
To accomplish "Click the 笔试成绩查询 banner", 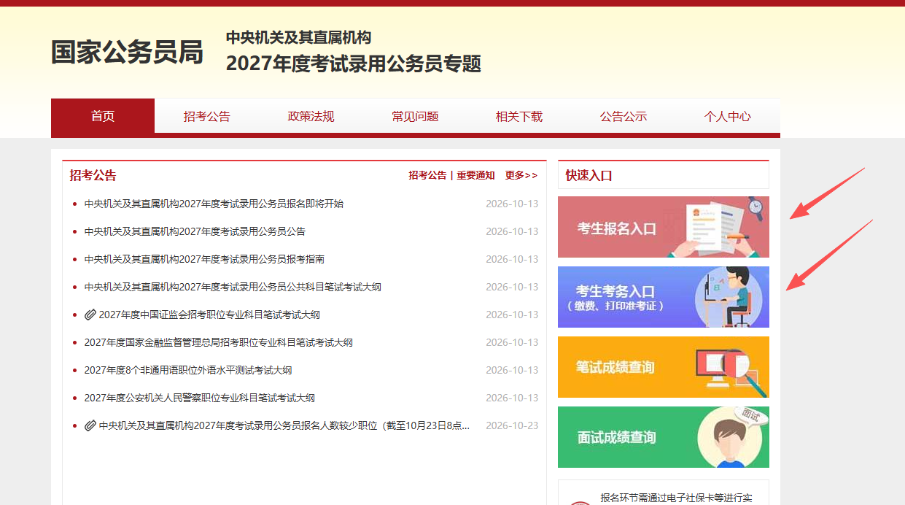I will click(664, 367).
